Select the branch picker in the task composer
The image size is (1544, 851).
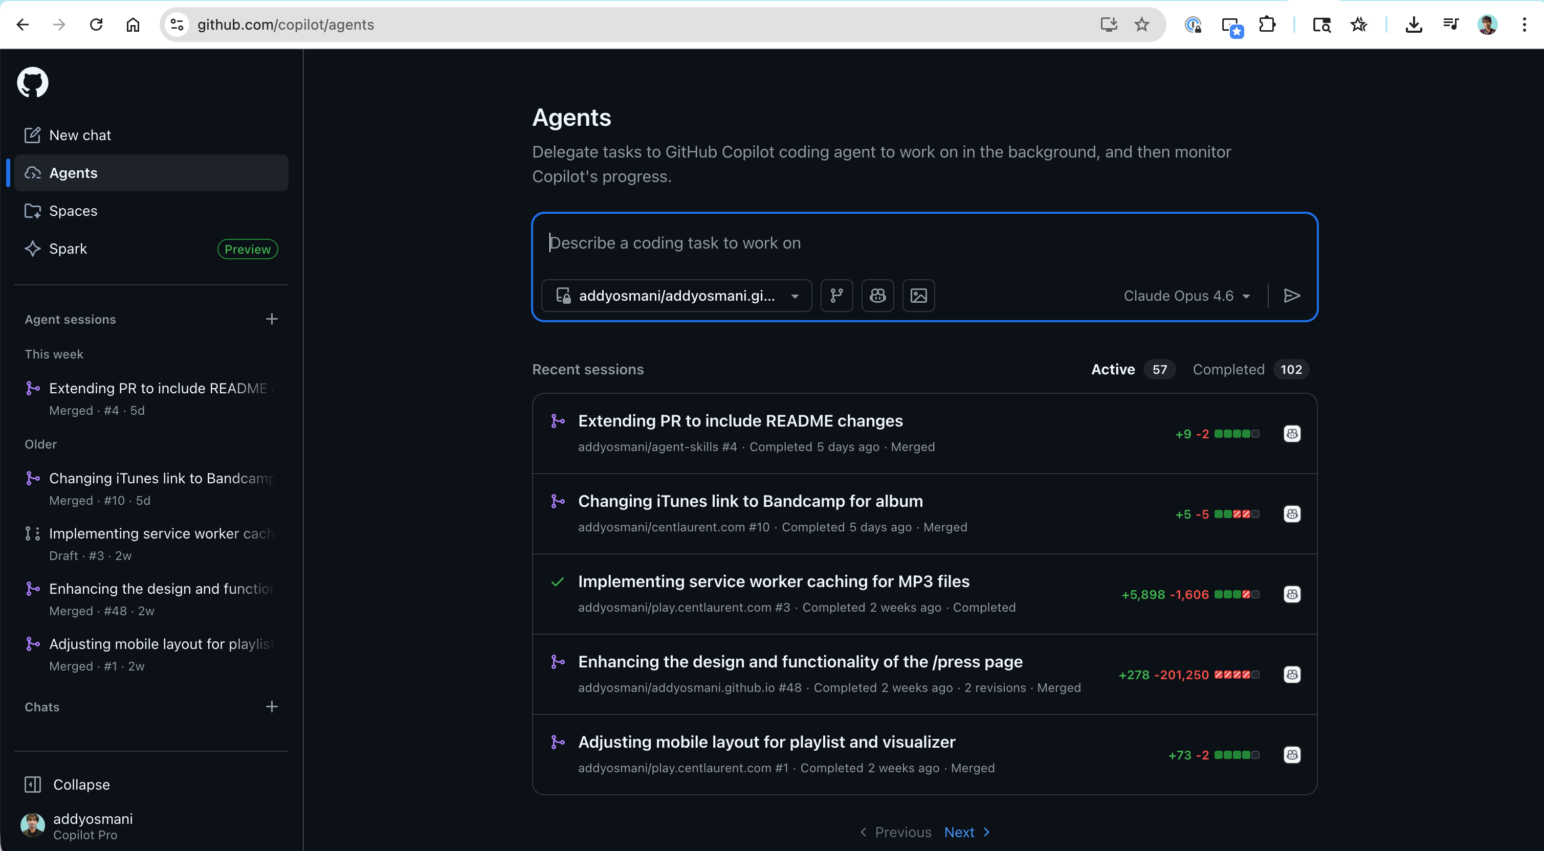tap(837, 296)
